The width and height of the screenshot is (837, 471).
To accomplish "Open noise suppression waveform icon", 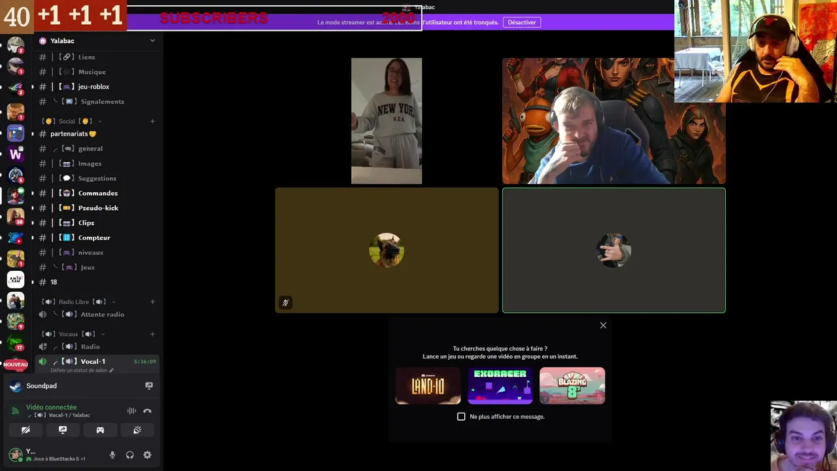I will [x=131, y=411].
